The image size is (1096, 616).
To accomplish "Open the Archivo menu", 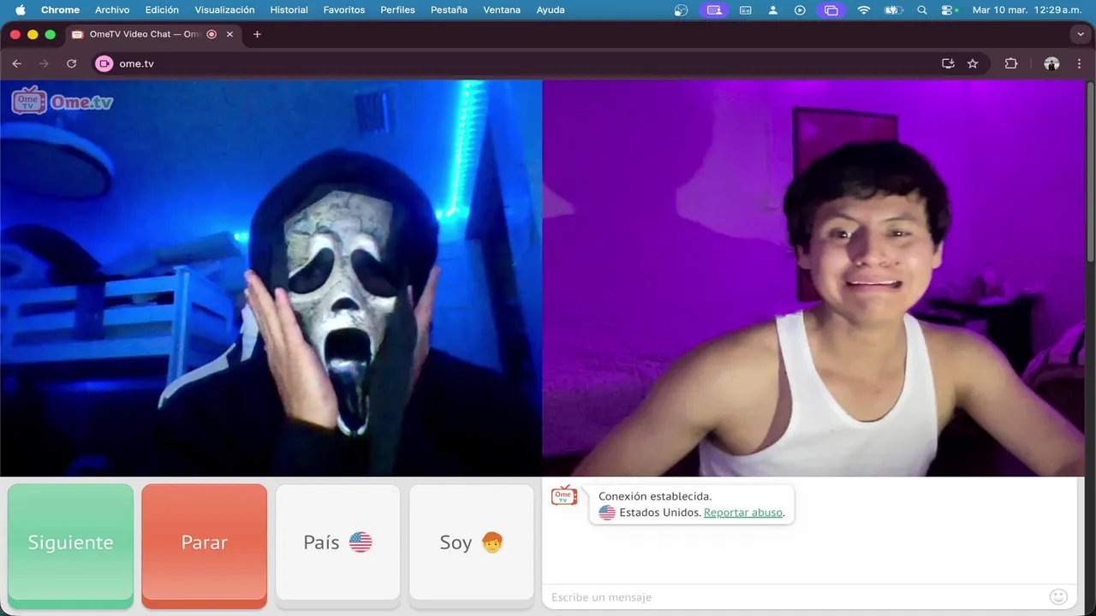I will (112, 10).
